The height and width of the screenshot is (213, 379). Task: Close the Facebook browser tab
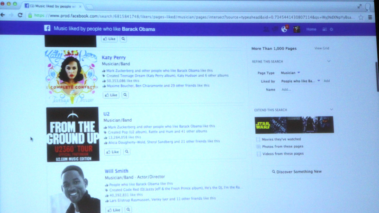click(80, 7)
